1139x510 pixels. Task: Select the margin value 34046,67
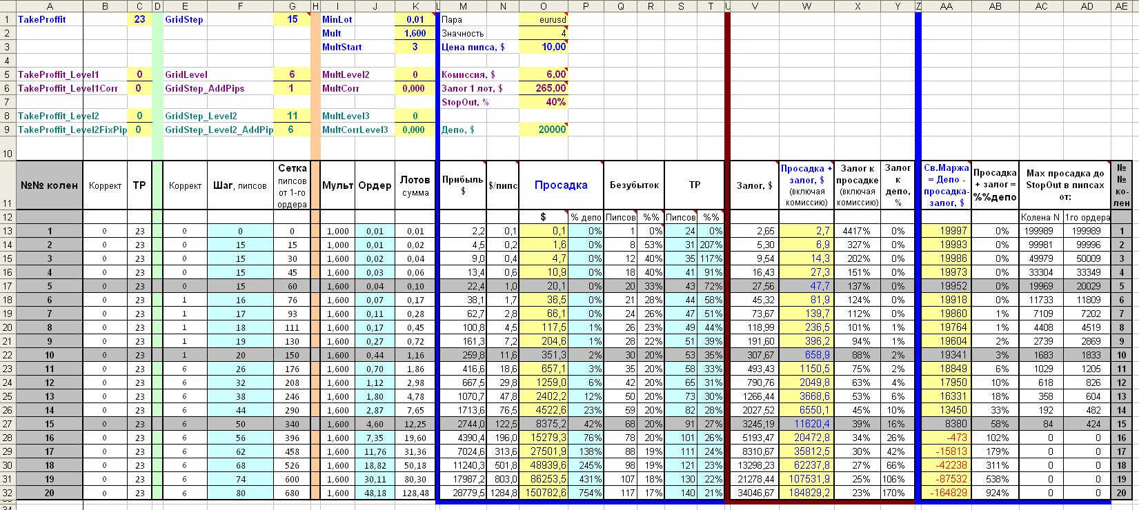[x=754, y=493]
